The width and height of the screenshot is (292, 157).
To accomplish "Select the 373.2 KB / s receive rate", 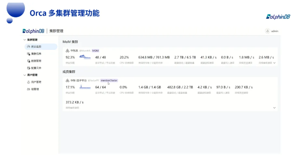I will pyautogui.click(x=75, y=102).
